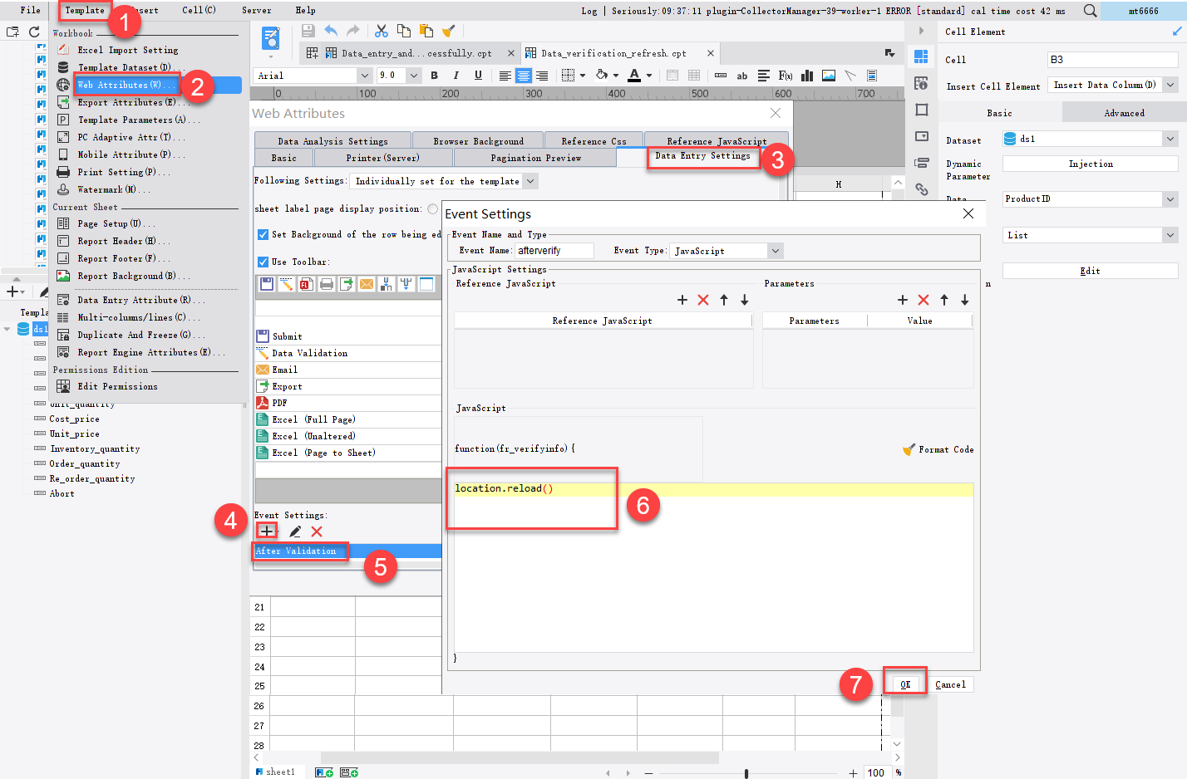
Task: Edit the selected event with the pencil icon
Action: 294,532
